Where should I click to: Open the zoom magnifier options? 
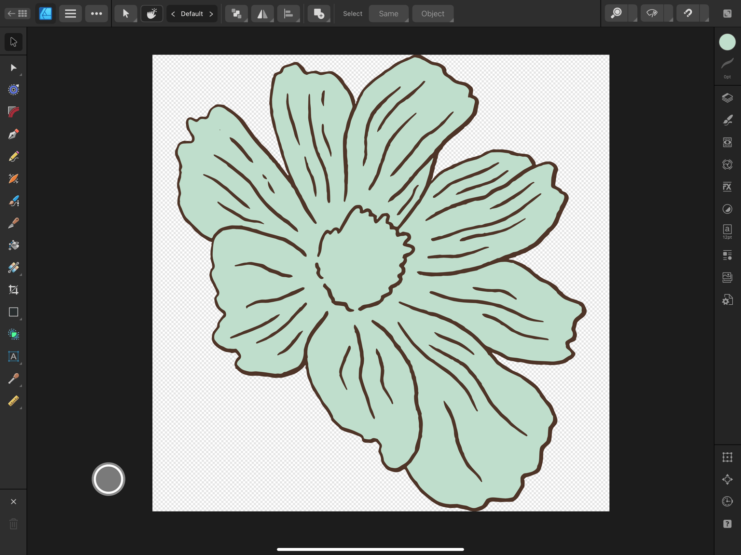(x=617, y=14)
